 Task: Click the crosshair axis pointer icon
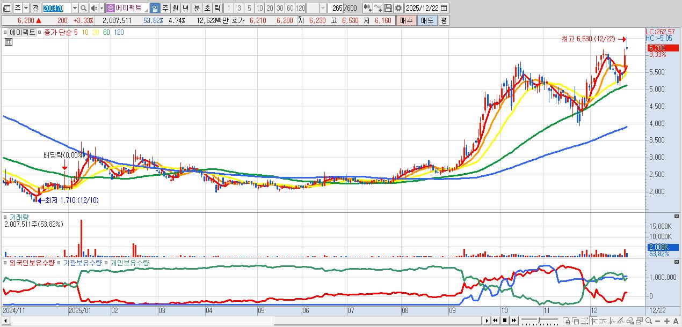coord(594,321)
